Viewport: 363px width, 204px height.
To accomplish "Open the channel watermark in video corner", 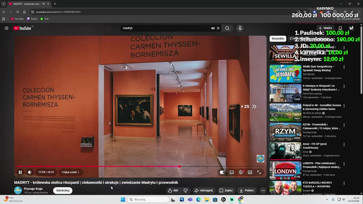I will click(x=260, y=159).
